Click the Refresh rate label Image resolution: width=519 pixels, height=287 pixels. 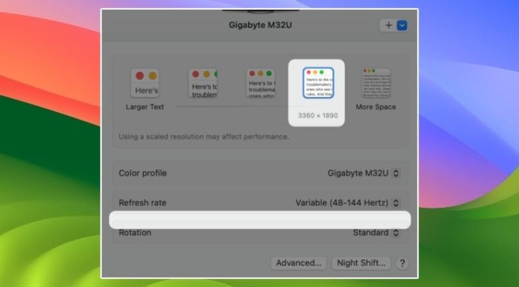(x=143, y=203)
